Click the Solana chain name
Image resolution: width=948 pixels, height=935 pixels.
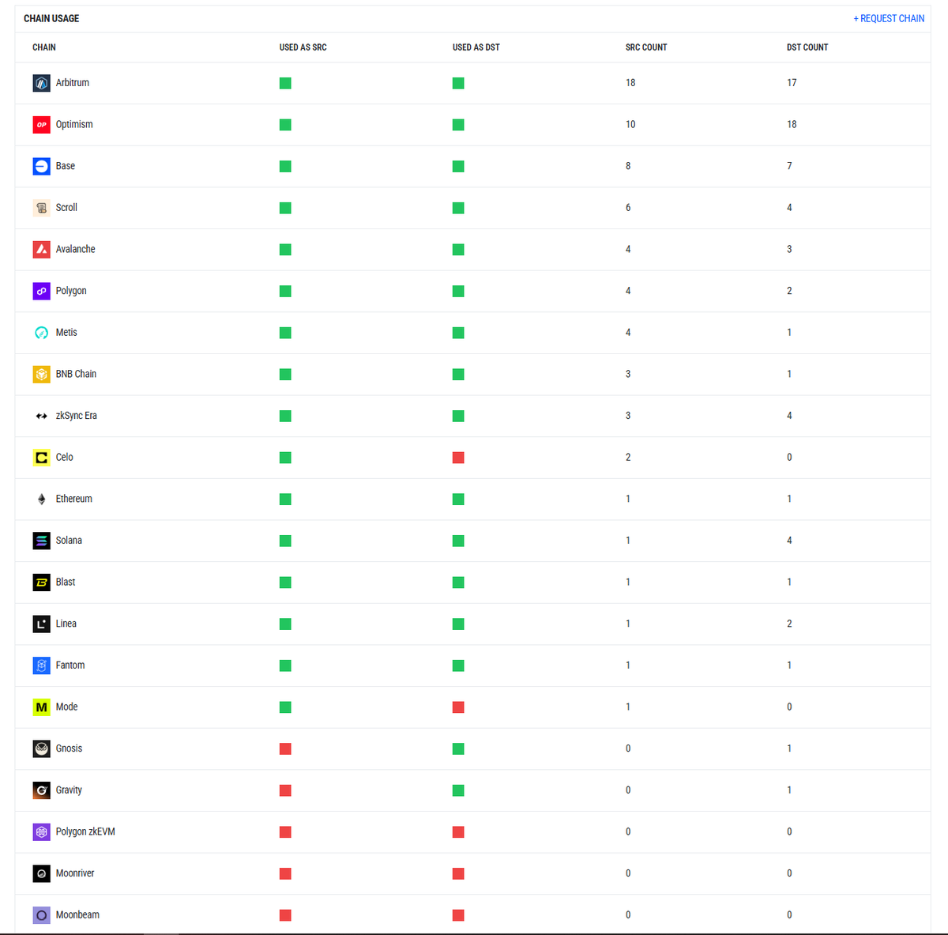point(69,541)
